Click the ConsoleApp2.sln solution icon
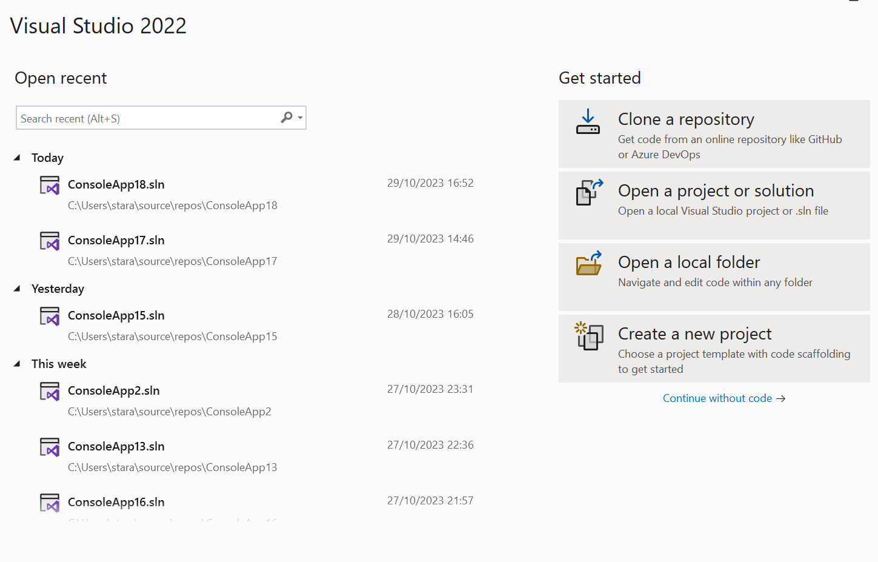The height and width of the screenshot is (562, 878). (x=50, y=391)
